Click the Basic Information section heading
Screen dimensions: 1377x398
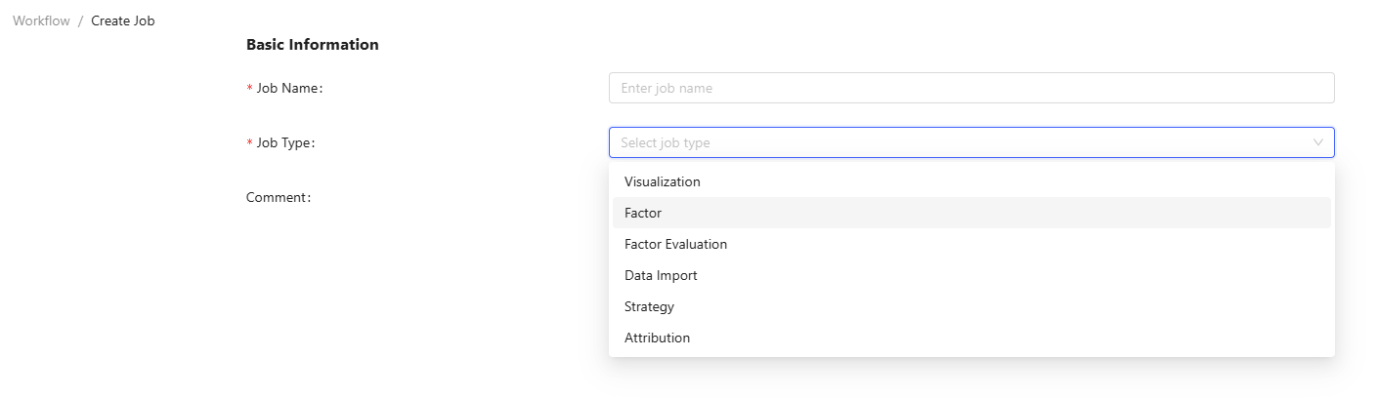312,44
